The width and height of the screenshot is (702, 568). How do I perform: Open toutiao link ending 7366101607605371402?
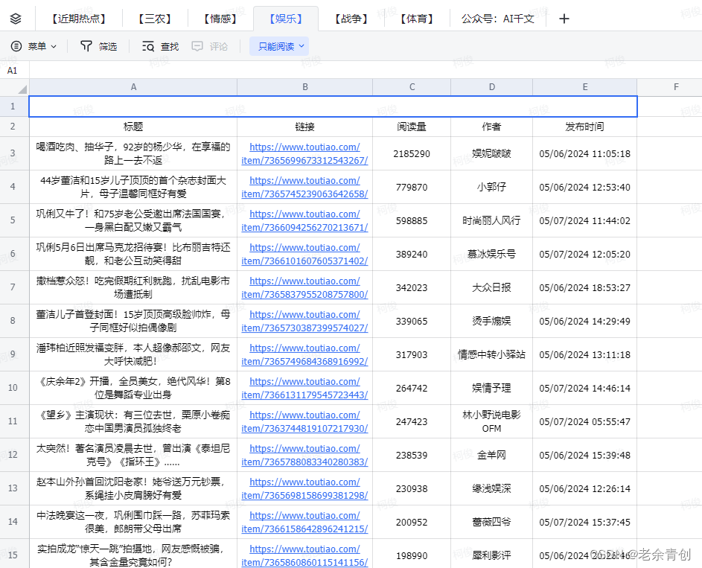coord(305,255)
